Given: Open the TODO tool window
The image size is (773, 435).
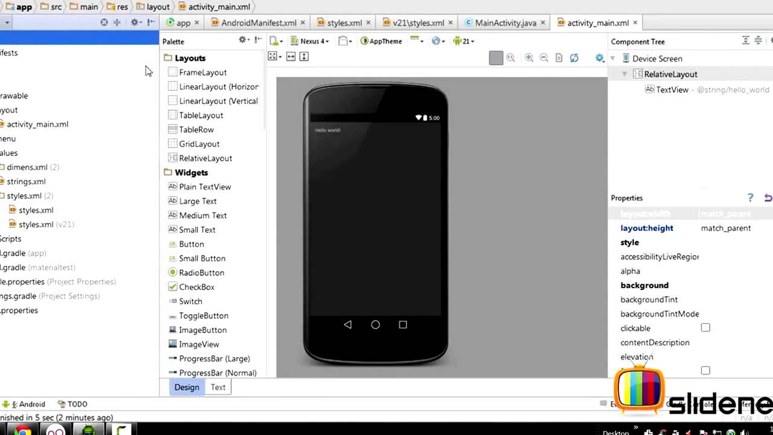Looking at the screenshot, I should (72, 404).
